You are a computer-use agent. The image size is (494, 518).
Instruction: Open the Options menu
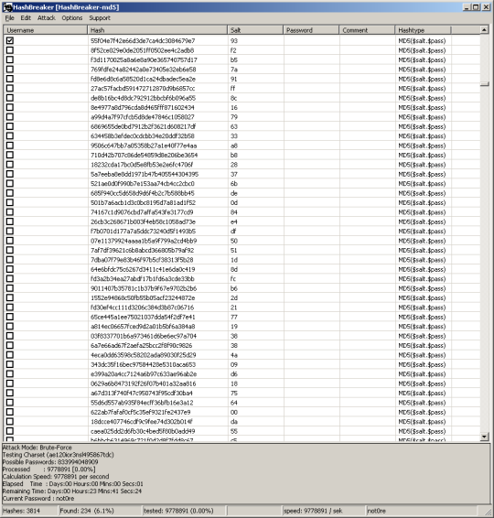(x=72, y=17)
